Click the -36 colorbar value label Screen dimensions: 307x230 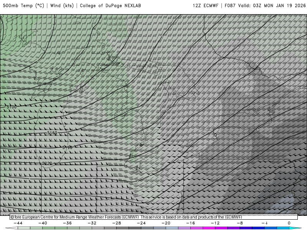68,223
